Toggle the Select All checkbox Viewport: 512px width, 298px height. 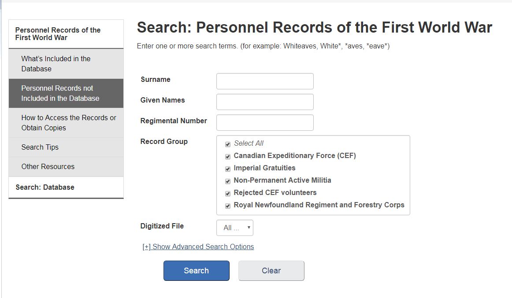(228, 144)
